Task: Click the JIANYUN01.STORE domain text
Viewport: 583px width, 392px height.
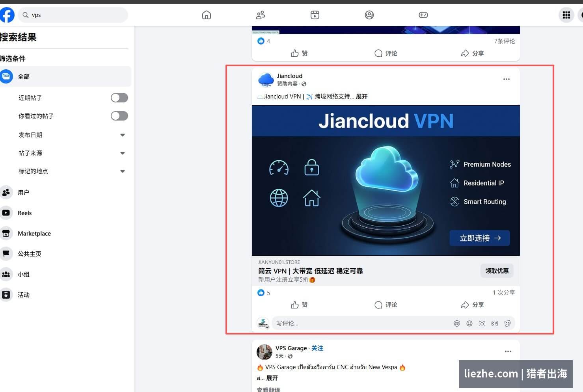Action: pos(279,262)
